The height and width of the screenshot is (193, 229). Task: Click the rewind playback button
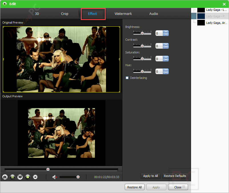tap(5, 177)
